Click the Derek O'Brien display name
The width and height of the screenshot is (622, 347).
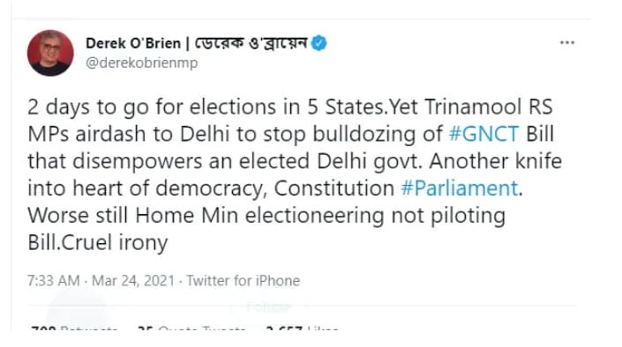click(133, 43)
